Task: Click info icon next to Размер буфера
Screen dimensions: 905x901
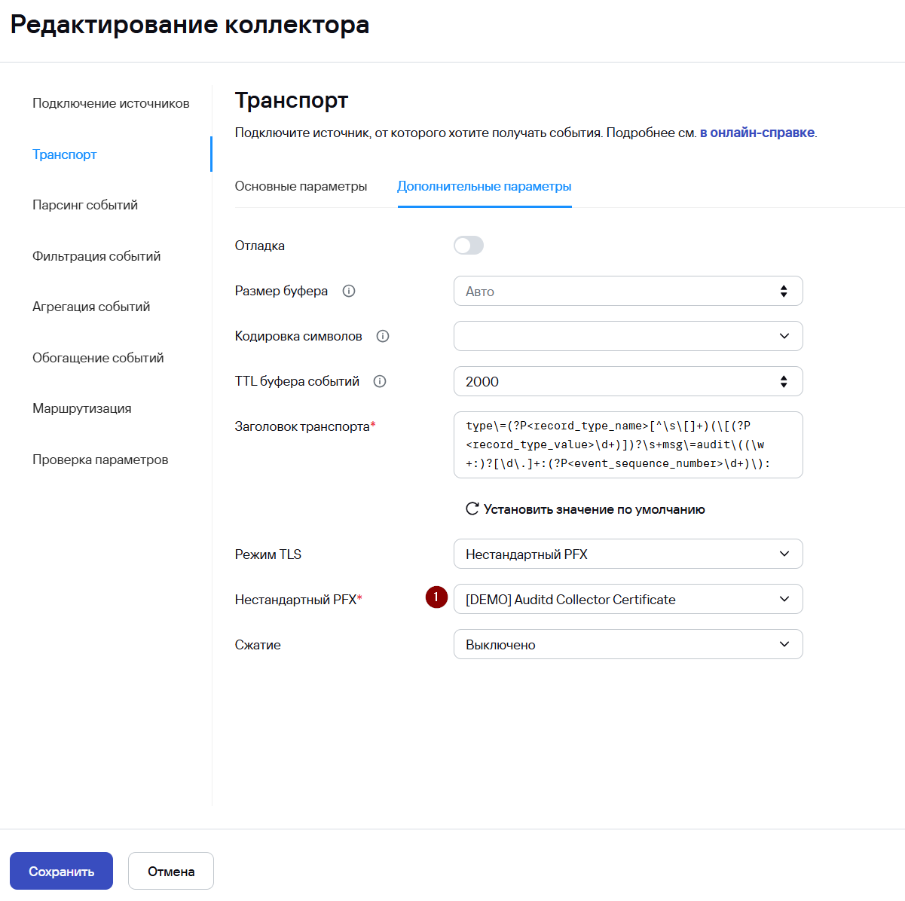Action: click(x=349, y=291)
